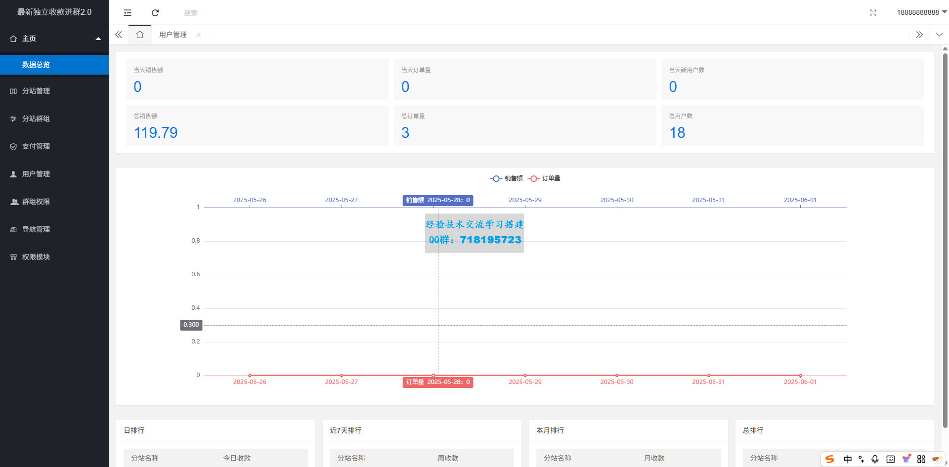This screenshot has width=949, height=467.
Task: Click the 导航管理 sidebar icon
Action: coord(13,229)
